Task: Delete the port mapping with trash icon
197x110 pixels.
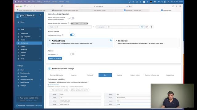Action: pyautogui.click(x=151, y=27)
